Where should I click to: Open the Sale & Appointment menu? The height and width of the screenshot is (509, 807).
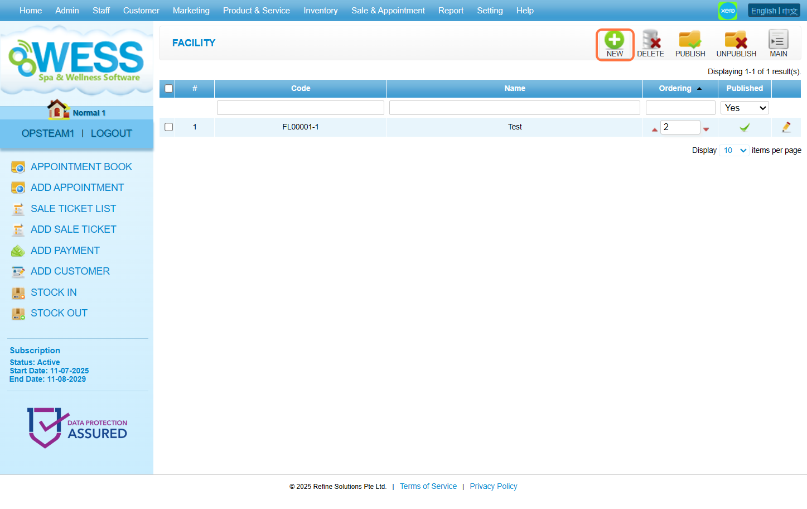pyautogui.click(x=388, y=11)
